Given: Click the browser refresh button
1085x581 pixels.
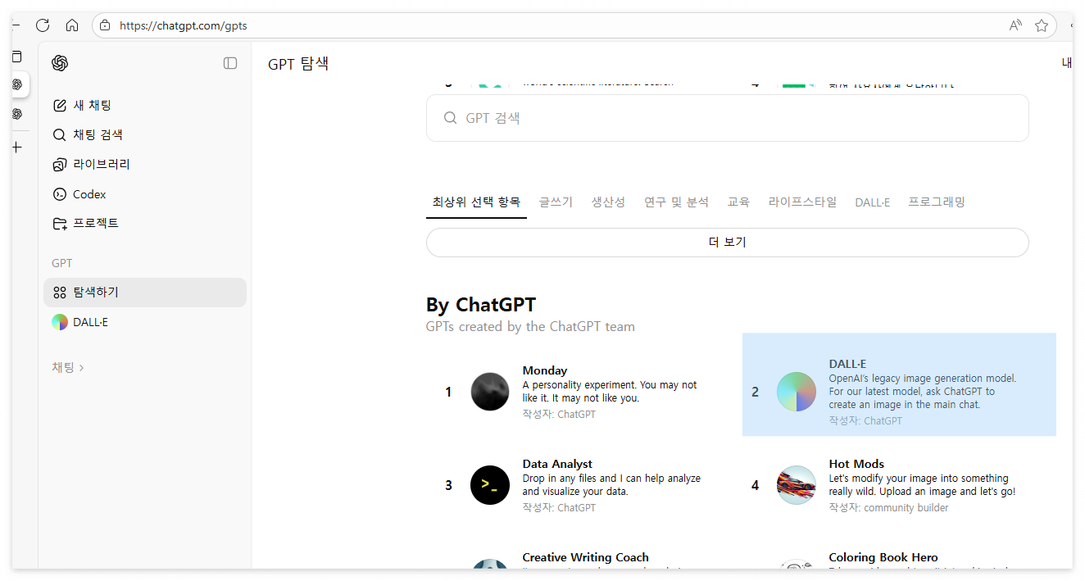Looking at the screenshot, I should pyautogui.click(x=43, y=25).
